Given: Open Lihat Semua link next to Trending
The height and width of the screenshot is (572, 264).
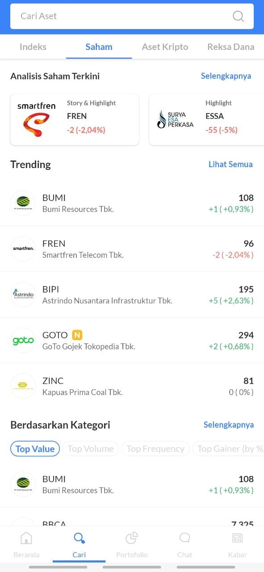Looking at the screenshot, I should tap(230, 164).
